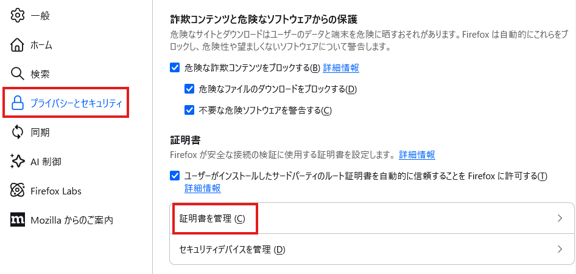Uncheck 危険な詐欺コンテンツをブロックする checkbox

coord(175,68)
